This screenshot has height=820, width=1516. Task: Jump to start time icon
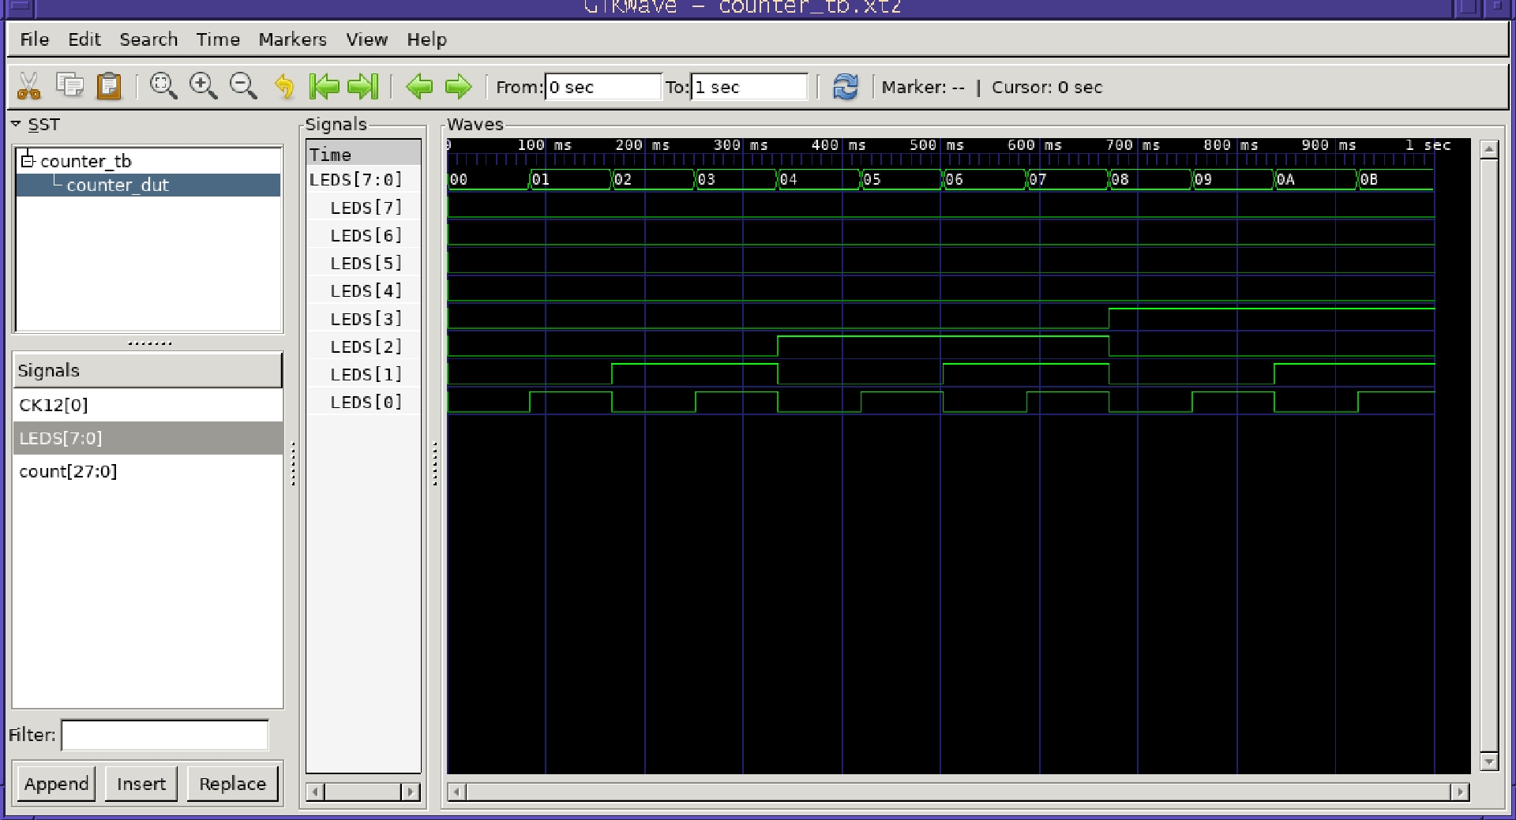tap(324, 86)
